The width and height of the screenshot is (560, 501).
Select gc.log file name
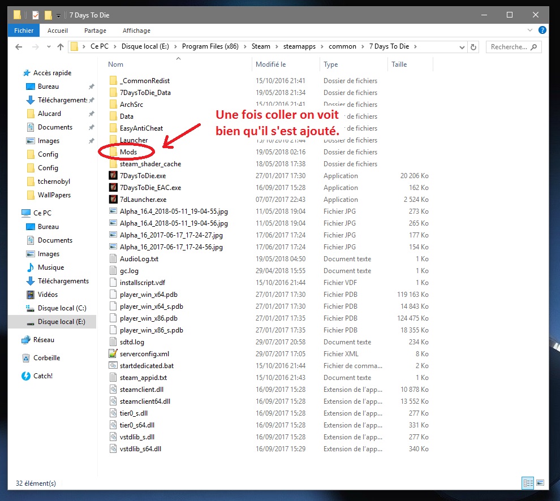129,271
